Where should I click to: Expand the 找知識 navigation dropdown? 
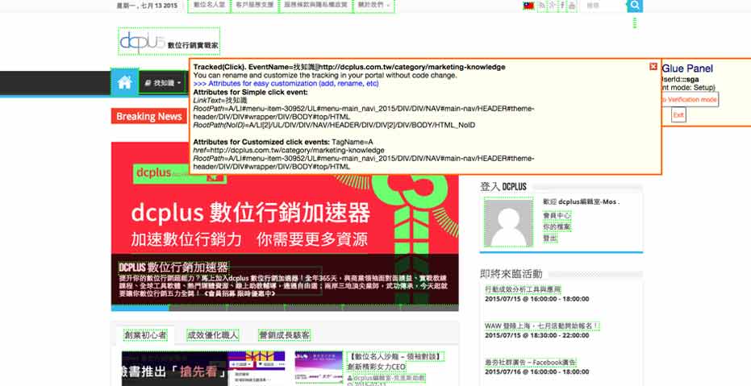(x=161, y=83)
